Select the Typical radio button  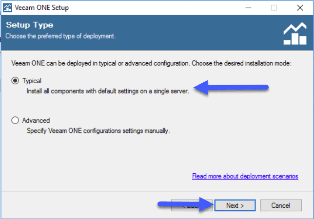[x=15, y=81]
